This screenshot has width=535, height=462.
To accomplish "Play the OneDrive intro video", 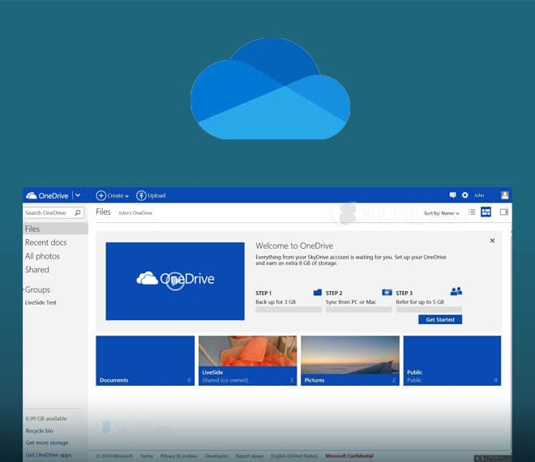I will tap(175, 281).
